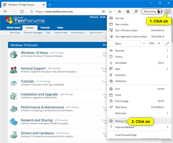Increase zoom with the plus button
The image size is (173, 143).
(x=159, y=43)
